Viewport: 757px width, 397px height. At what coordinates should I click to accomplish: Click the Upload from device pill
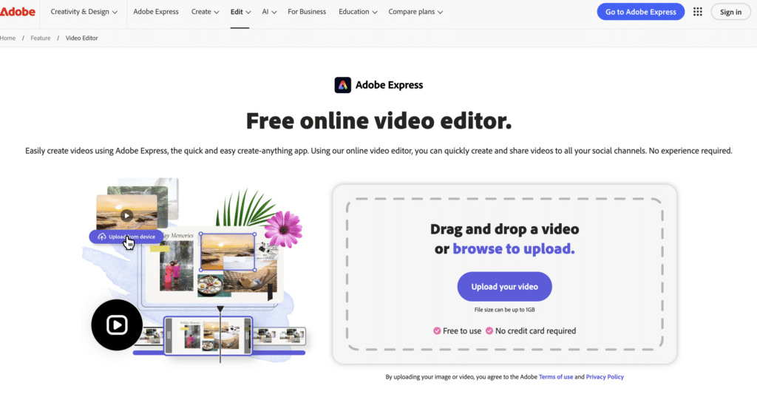point(126,237)
